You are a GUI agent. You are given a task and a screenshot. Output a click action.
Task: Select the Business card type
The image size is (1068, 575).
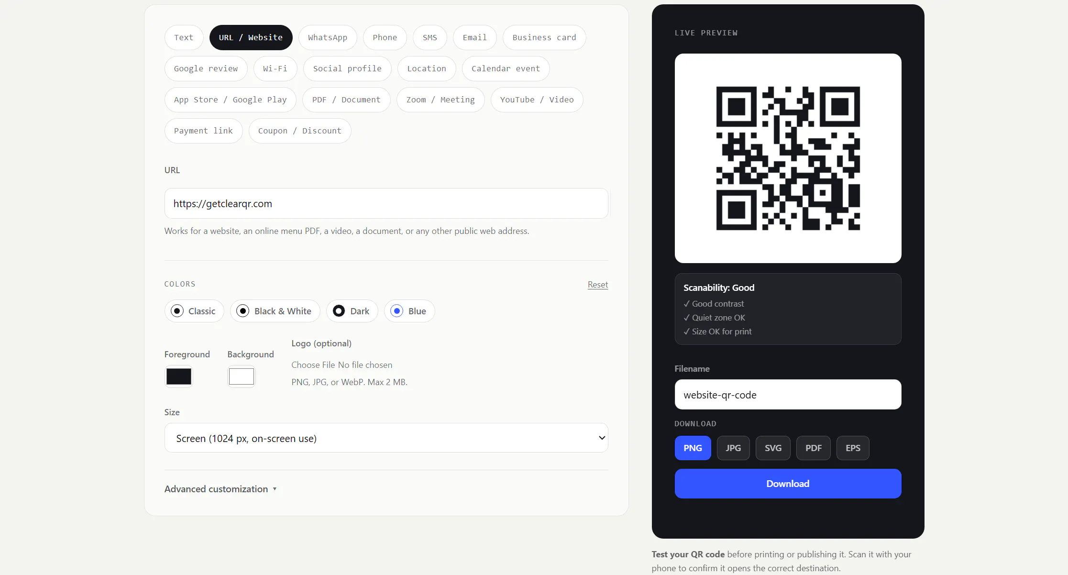point(544,37)
